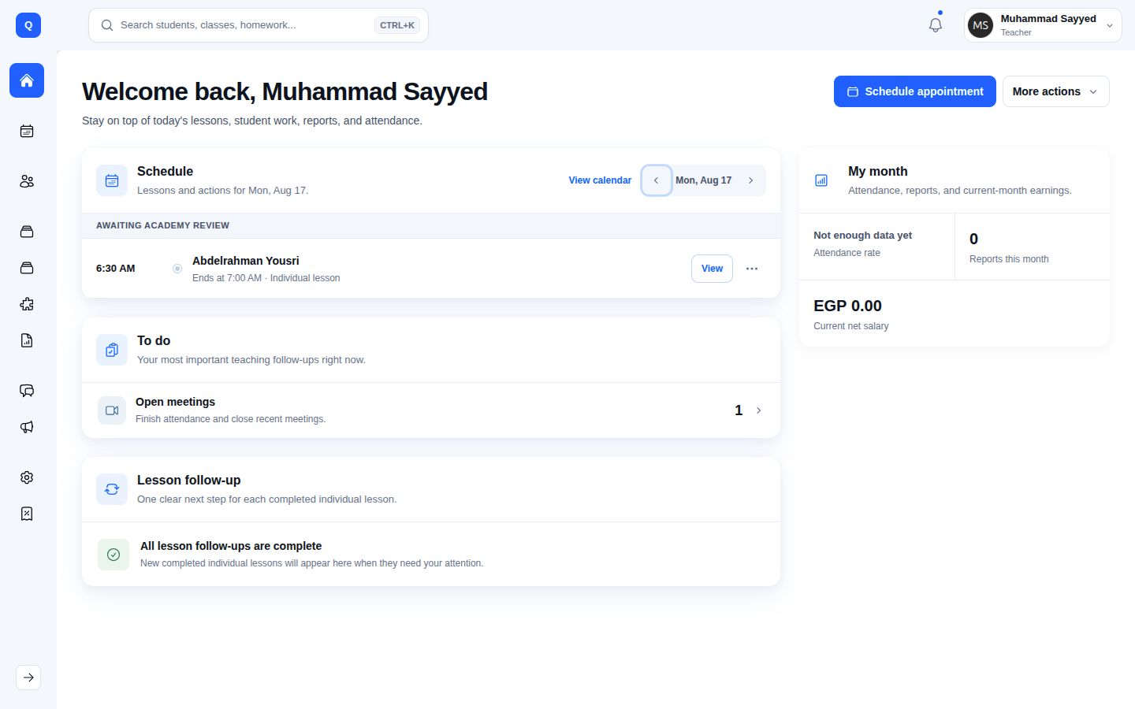This screenshot has width=1135, height=709.
Task: Open the puzzle piece icon in sidebar
Action: [x=27, y=304]
